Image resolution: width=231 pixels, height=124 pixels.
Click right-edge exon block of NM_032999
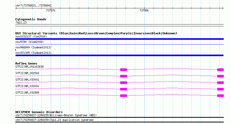pyautogui.click(x=220, y=96)
